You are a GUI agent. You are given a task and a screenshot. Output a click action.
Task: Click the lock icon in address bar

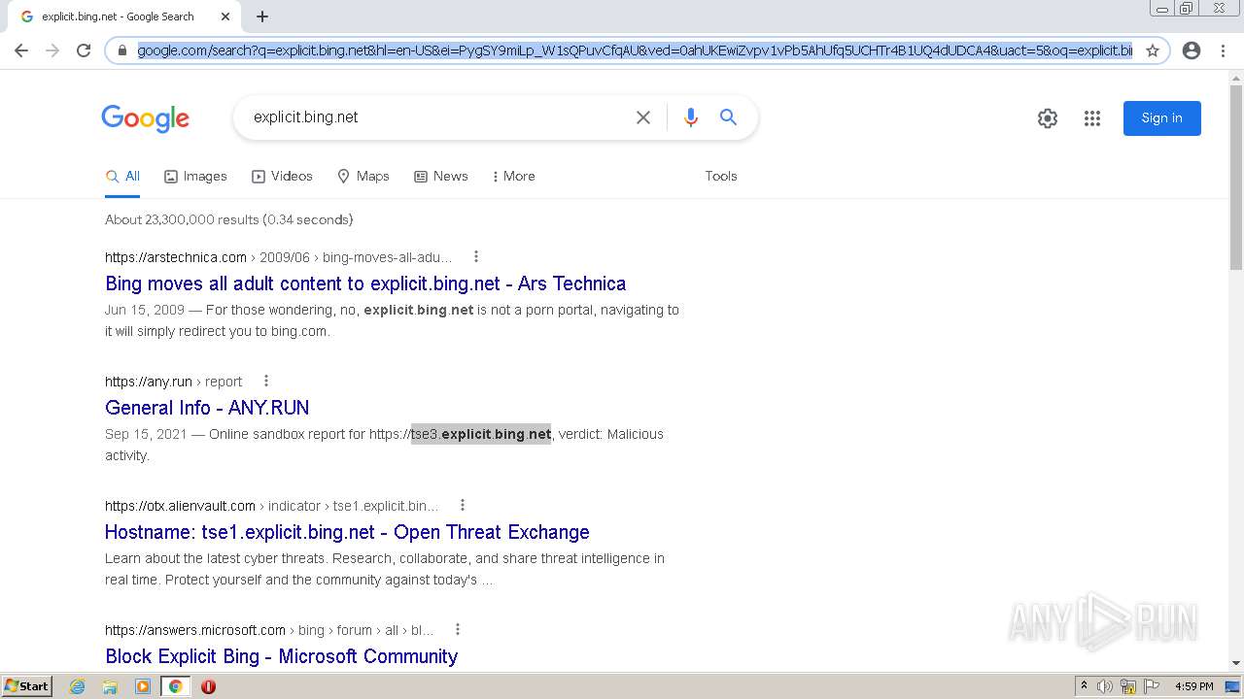click(x=122, y=50)
